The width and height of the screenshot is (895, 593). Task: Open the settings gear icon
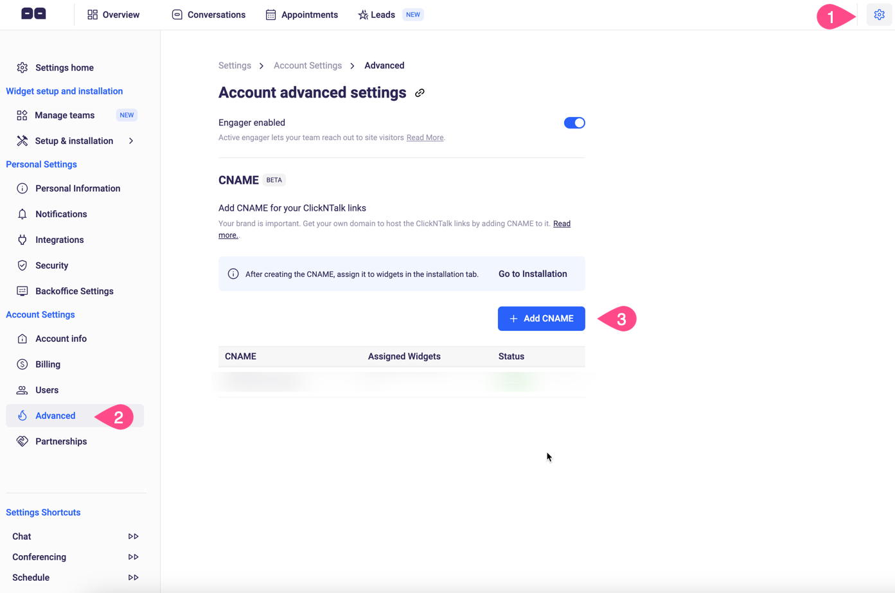(879, 14)
